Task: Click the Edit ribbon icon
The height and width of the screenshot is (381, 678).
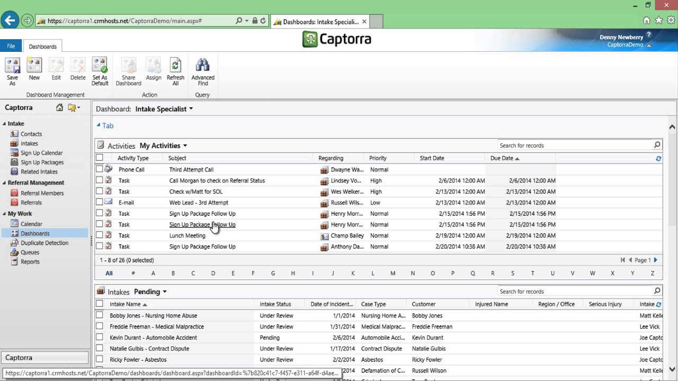Action: tap(56, 70)
